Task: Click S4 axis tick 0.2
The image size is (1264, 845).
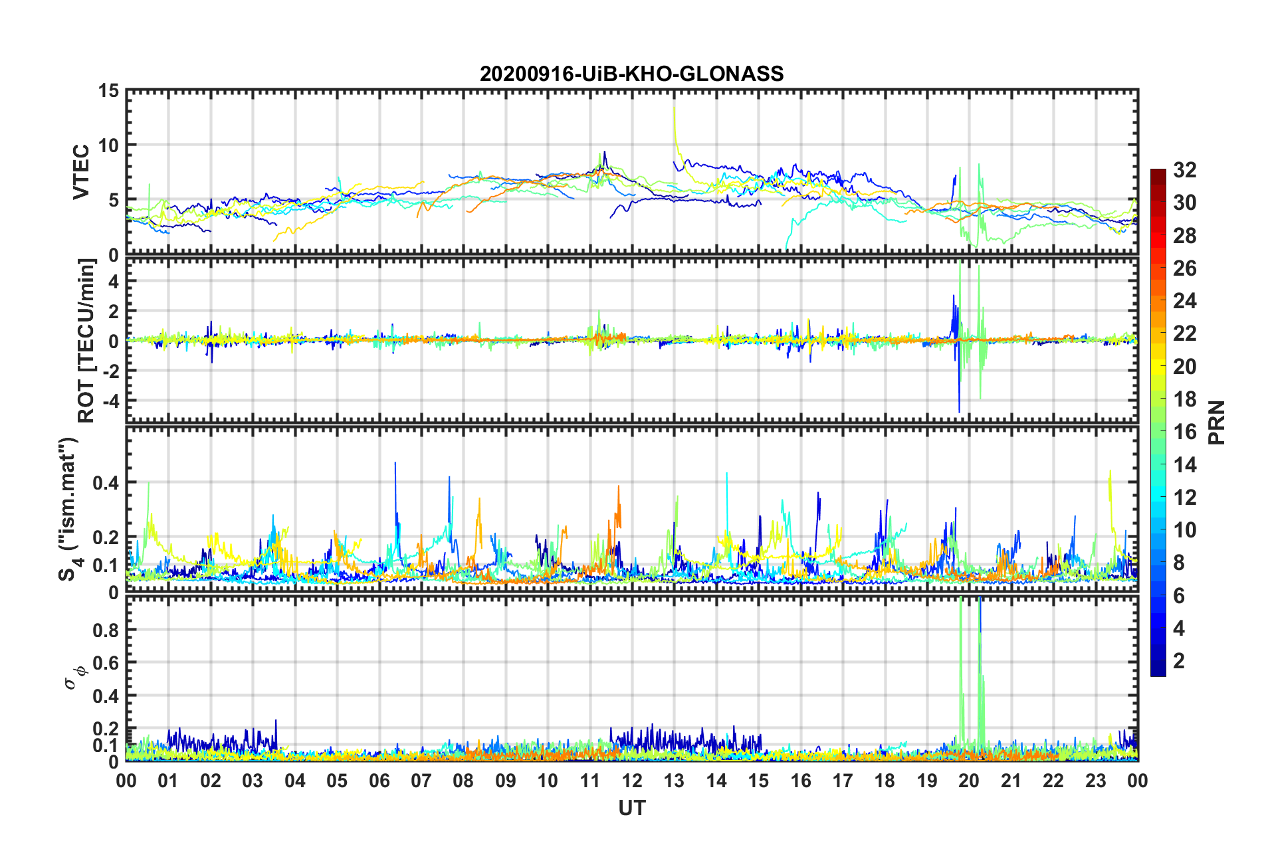Action: [x=106, y=537]
